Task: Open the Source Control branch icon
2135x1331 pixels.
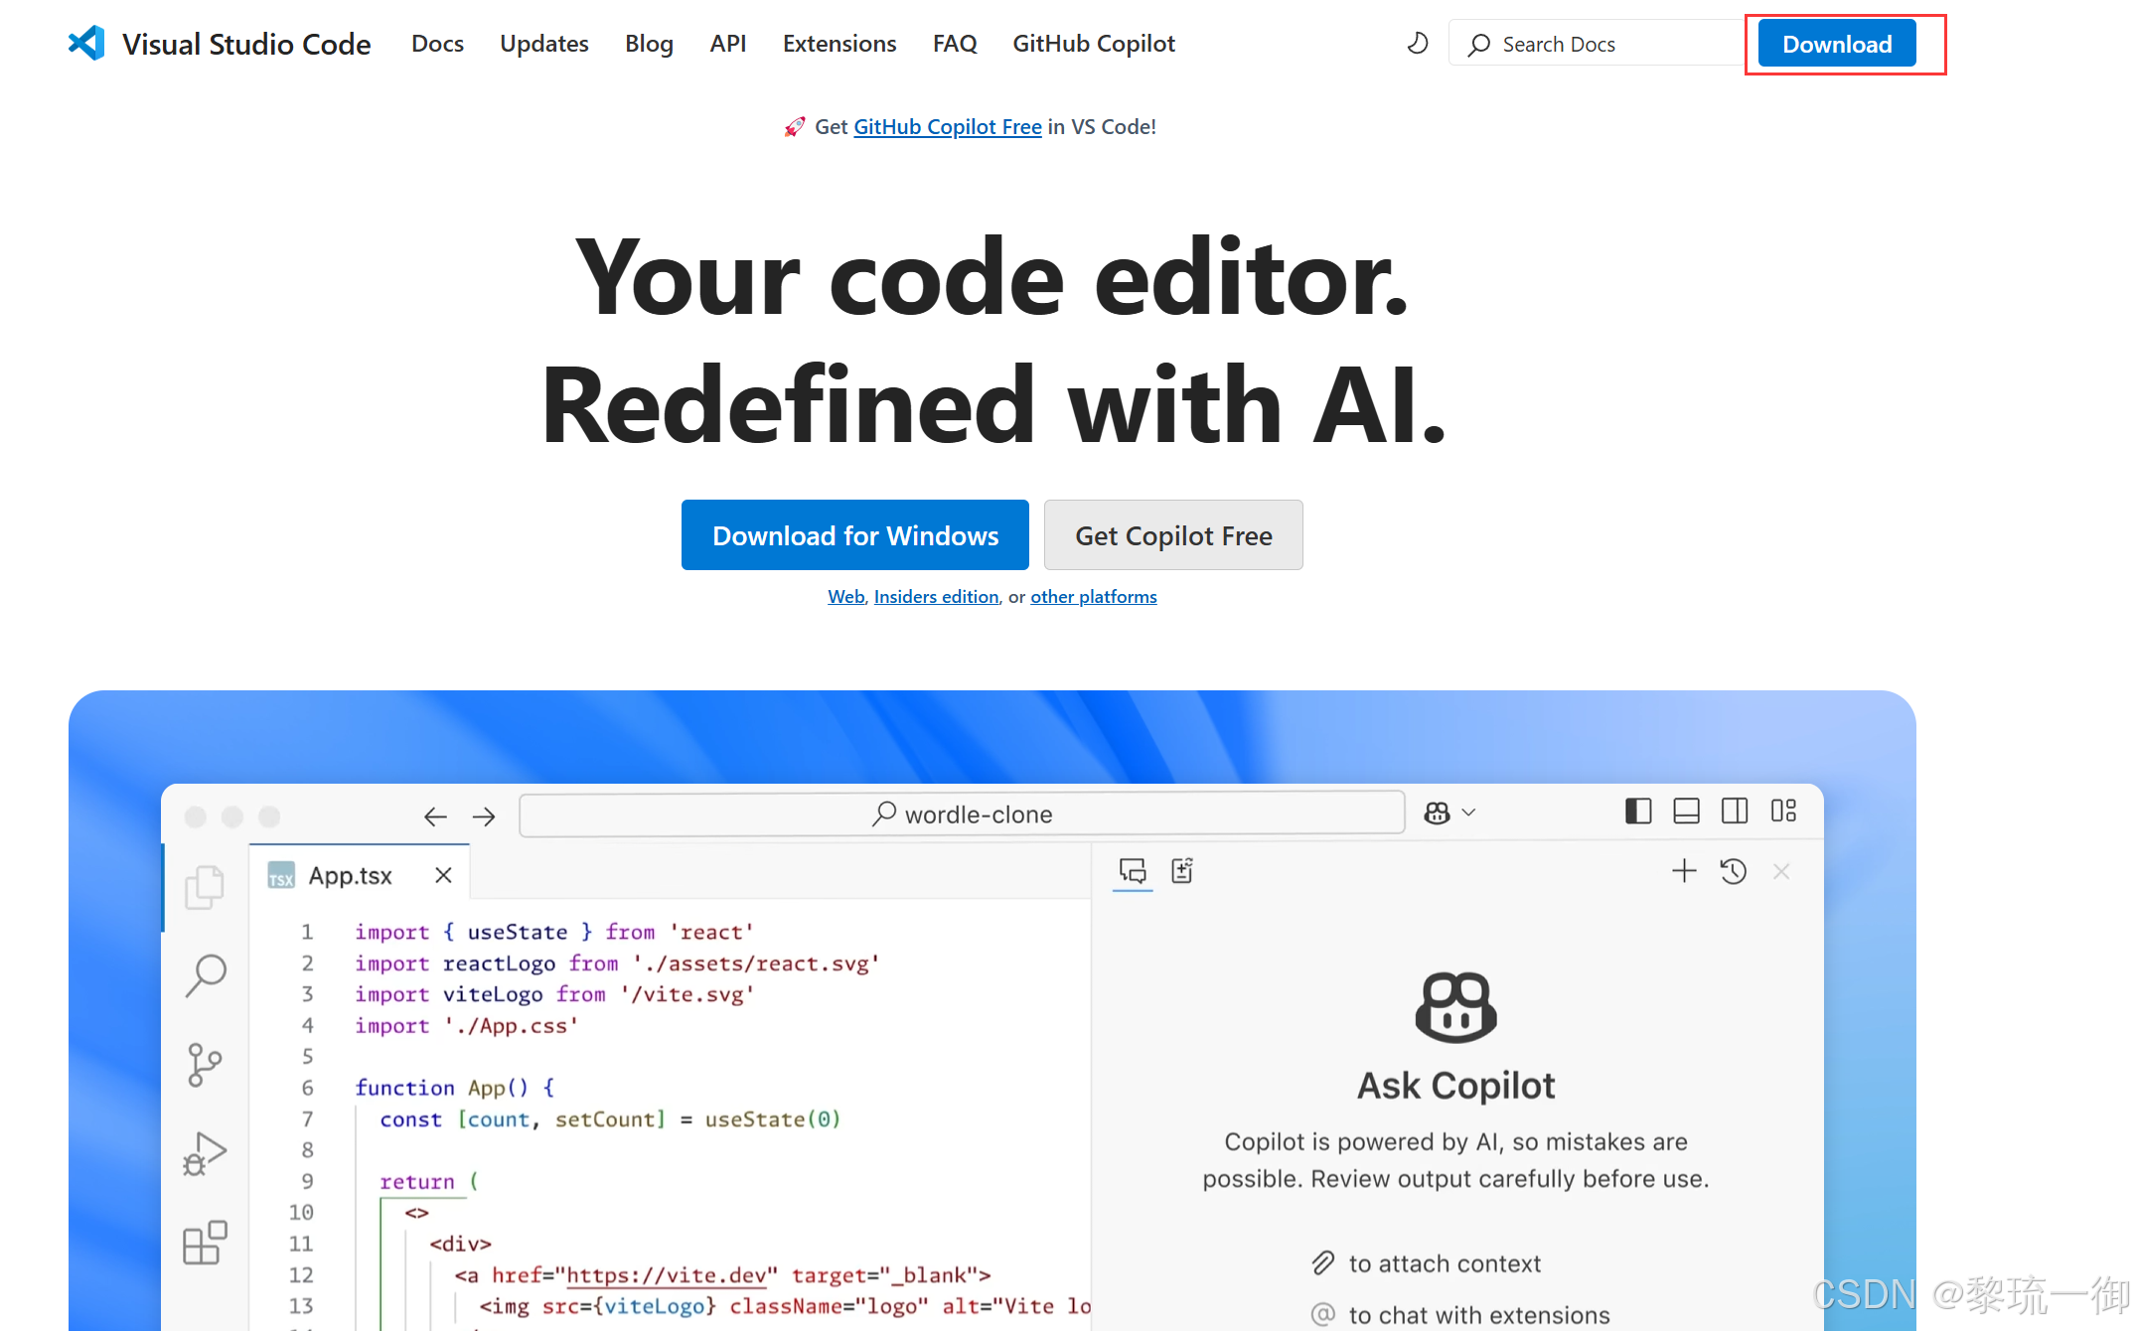Action: point(204,1065)
